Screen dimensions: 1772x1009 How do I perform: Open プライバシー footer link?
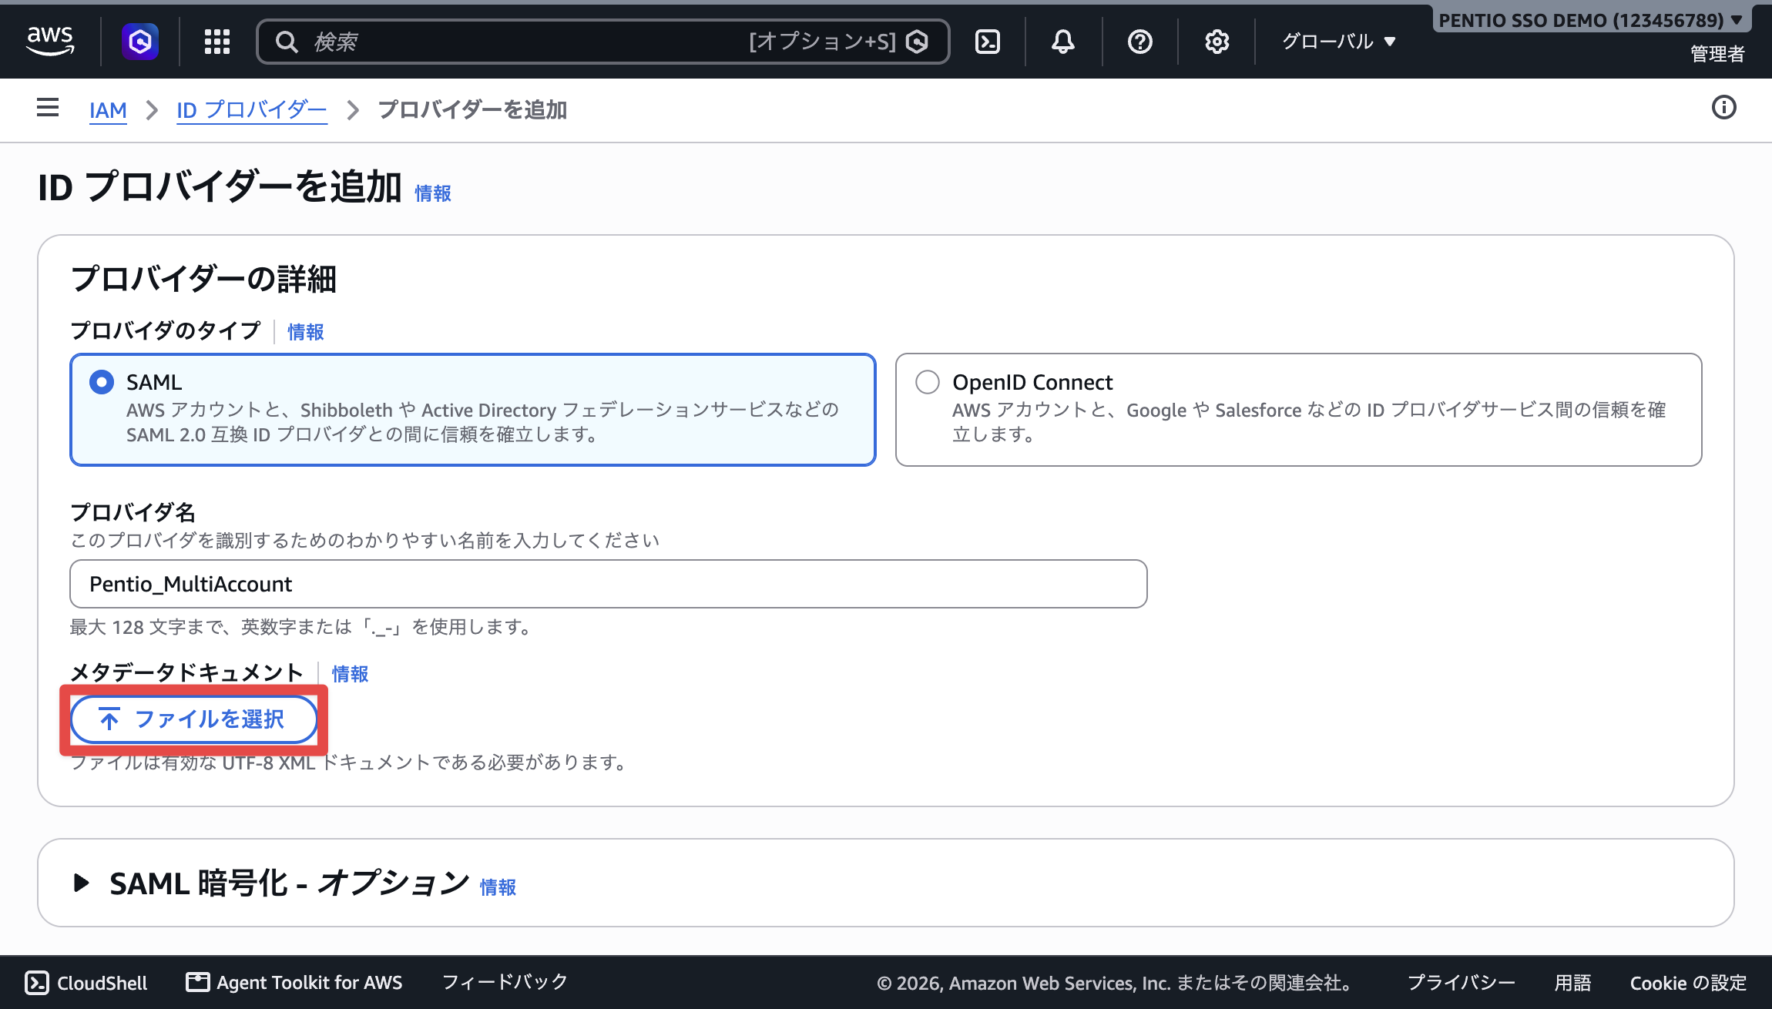[1462, 983]
